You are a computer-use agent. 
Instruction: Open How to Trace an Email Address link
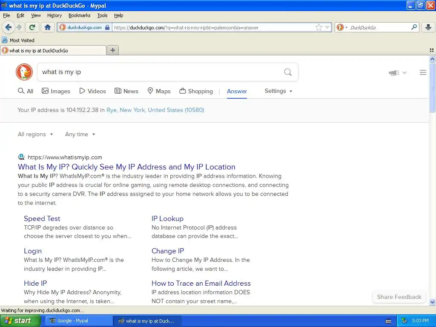201,283
